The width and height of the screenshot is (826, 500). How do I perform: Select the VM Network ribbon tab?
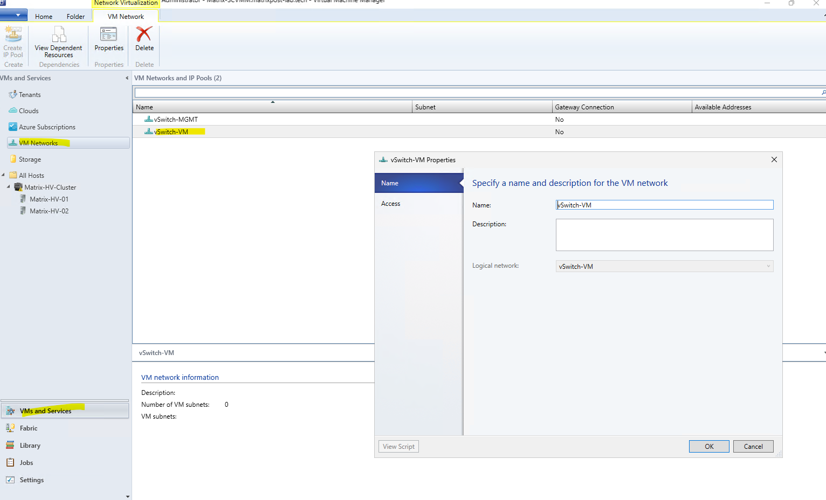[x=126, y=16]
